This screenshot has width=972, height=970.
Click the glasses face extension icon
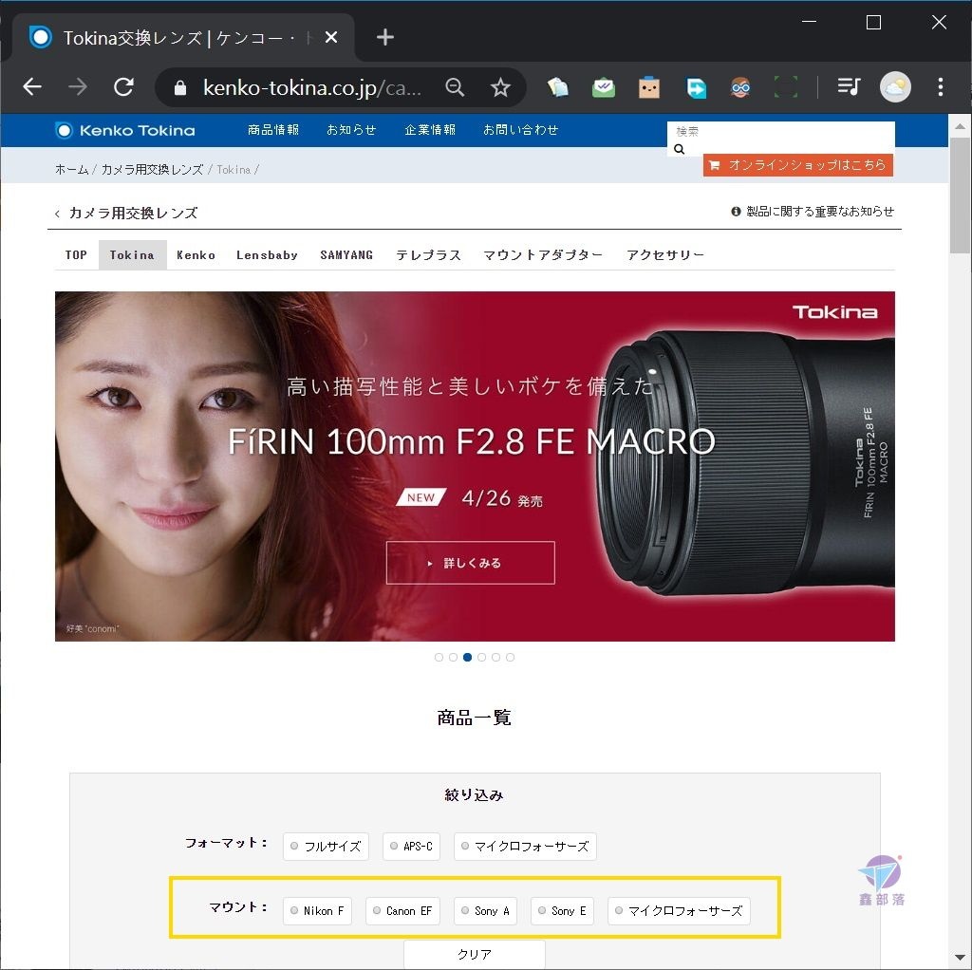pyautogui.click(x=740, y=87)
